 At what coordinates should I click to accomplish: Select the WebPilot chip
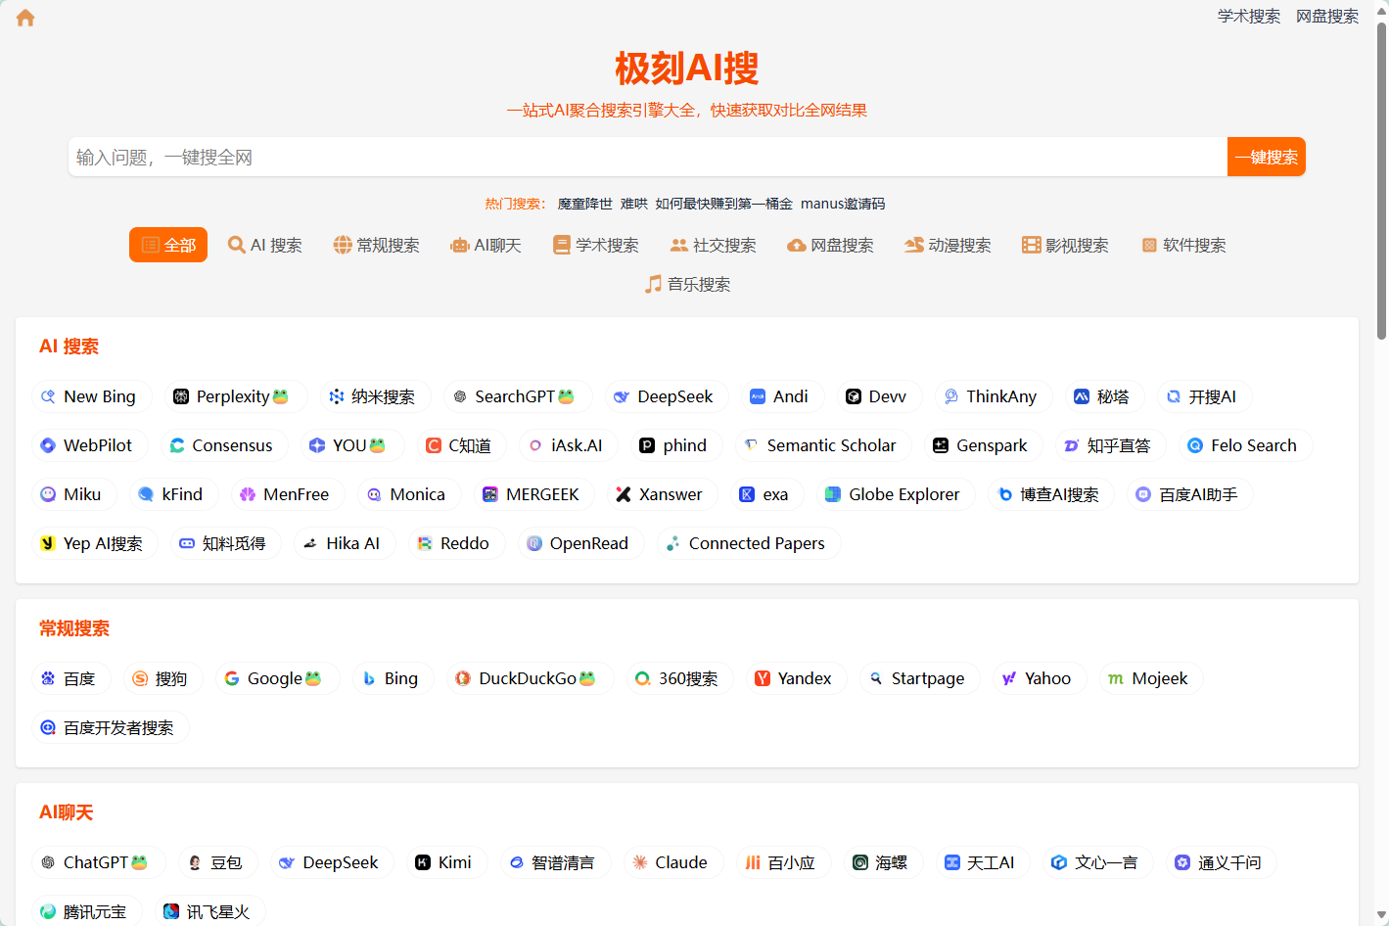pyautogui.click(x=88, y=445)
